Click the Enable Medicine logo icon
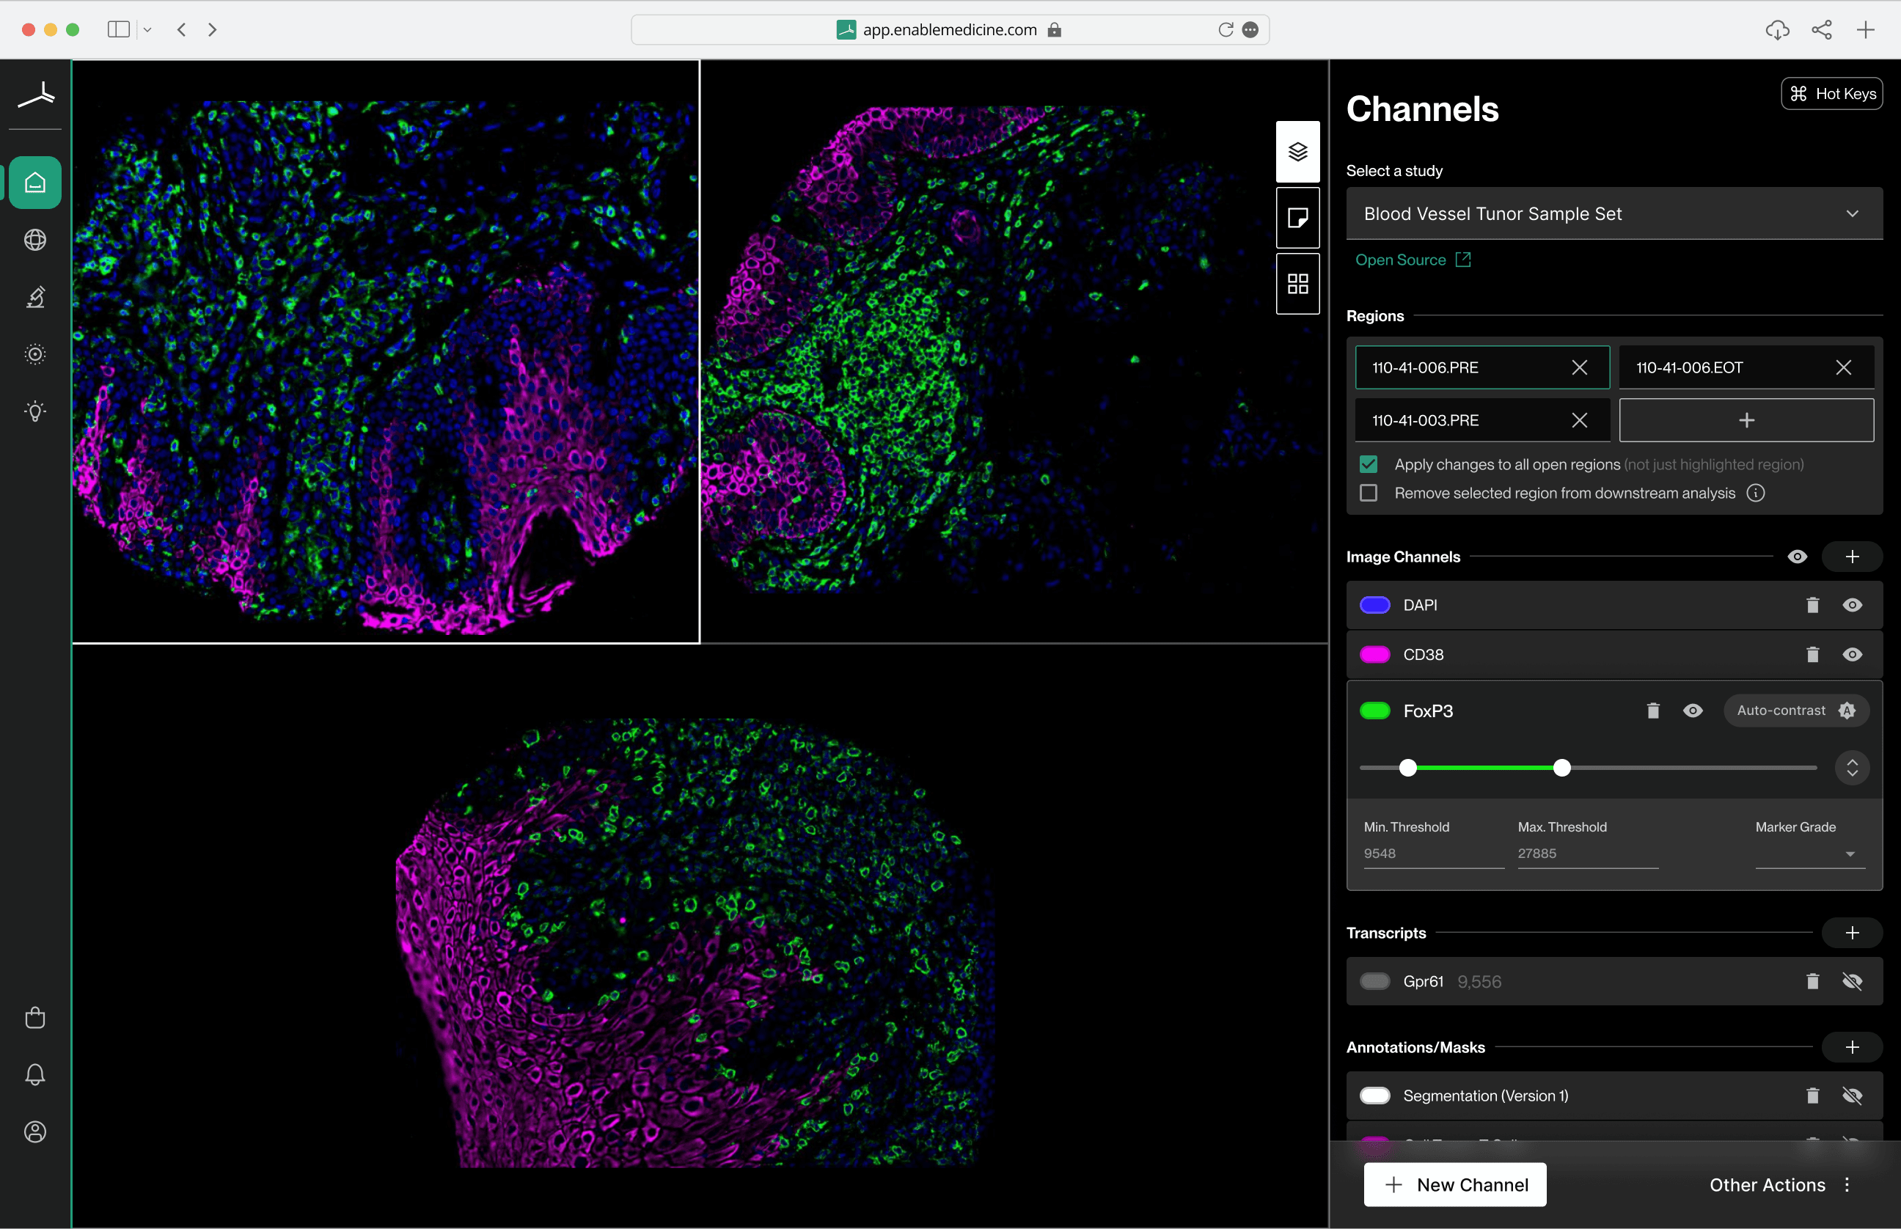Screen dimensions: 1901x1229 click(36, 95)
